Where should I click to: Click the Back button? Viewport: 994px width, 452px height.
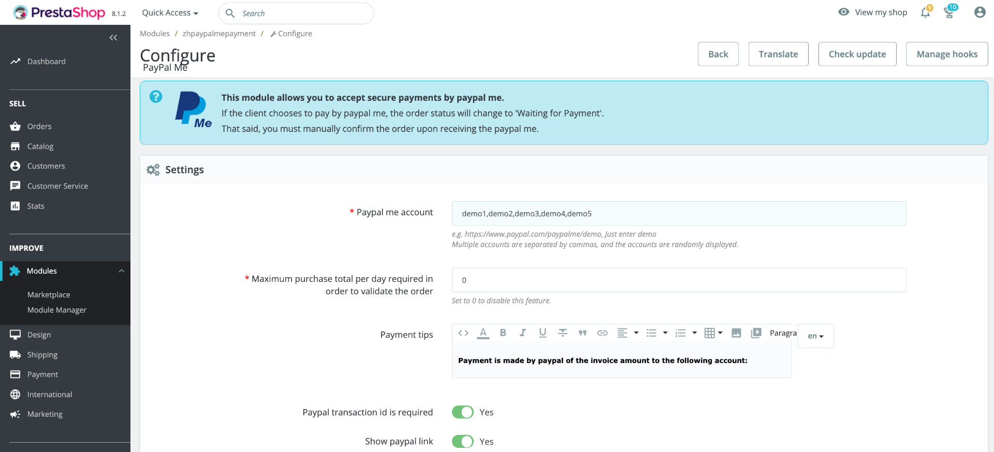(718, 54)
